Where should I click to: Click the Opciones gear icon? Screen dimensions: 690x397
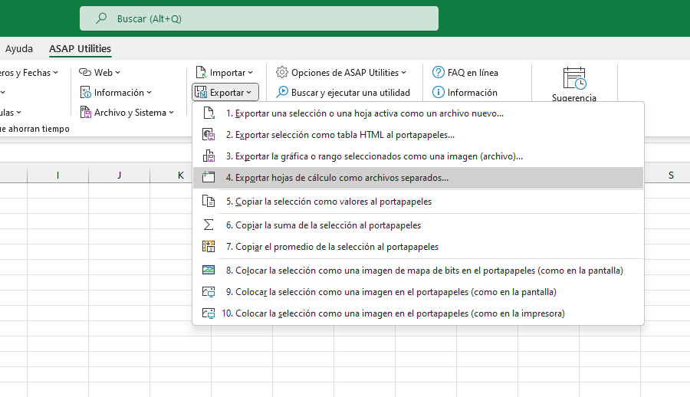pos(281,72)
